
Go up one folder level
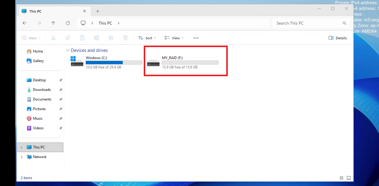(x=53, y=23)
